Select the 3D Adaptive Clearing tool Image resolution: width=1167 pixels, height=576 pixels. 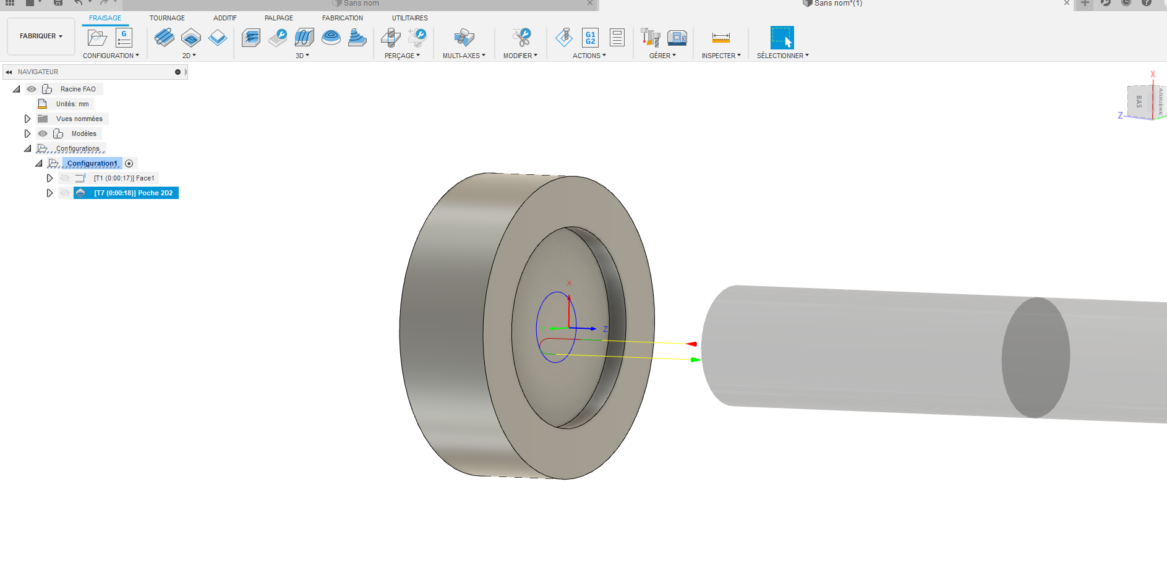(x=251, y=38)
